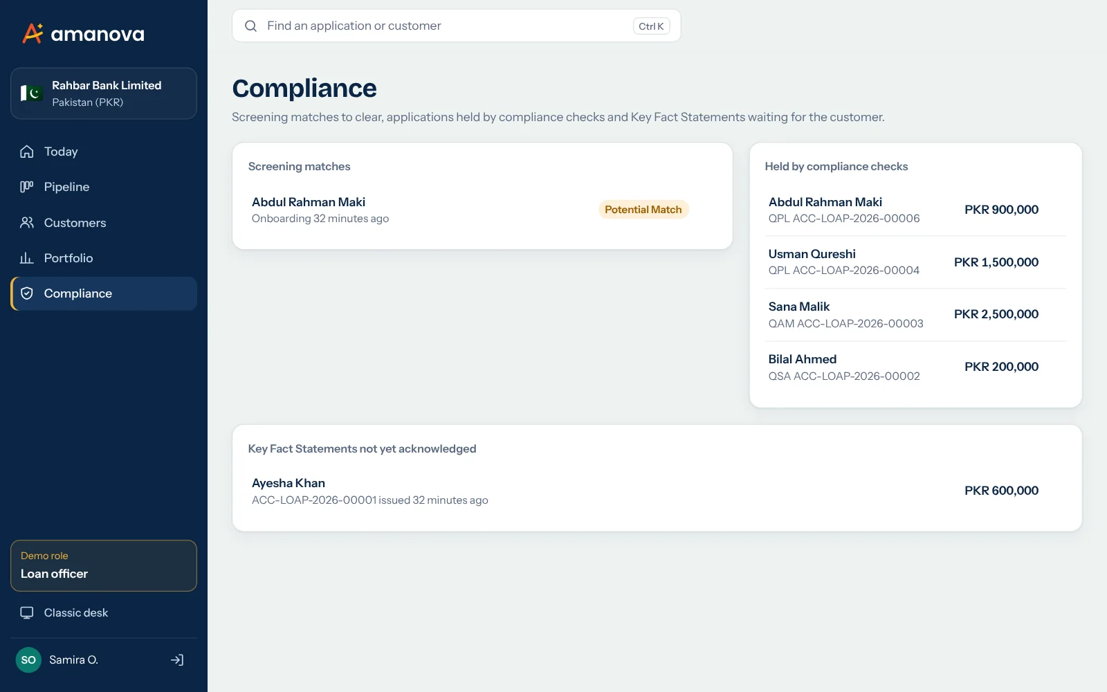Click the sign-out arrow icon
The width and height of the screenshot is (1107, 692).
click(x=177, y=660)
